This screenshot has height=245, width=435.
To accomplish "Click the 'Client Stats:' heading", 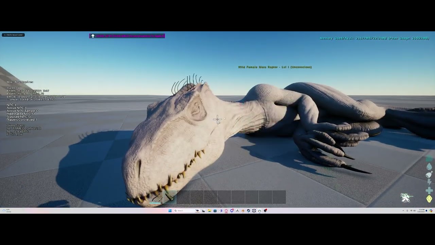I will point(15,126).
